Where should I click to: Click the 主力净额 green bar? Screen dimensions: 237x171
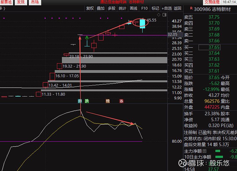pos(218,151)
